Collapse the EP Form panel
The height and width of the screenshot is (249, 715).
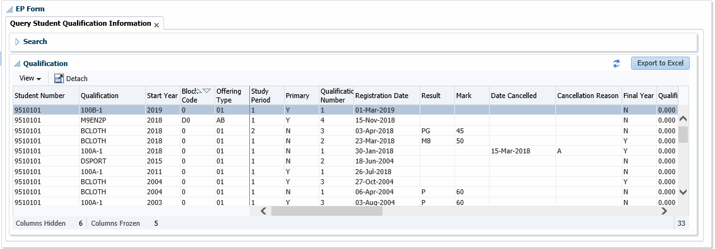coord(9,9)
